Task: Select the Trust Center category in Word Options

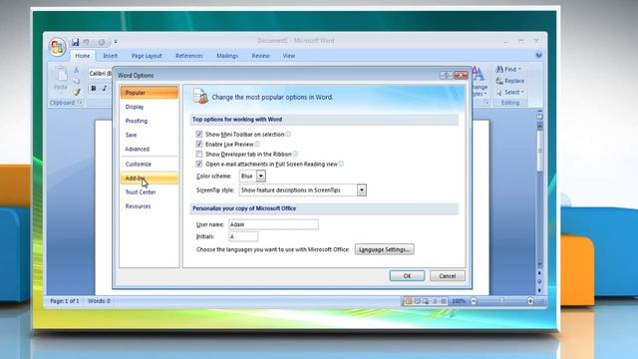Action: (x=150, y=192)
